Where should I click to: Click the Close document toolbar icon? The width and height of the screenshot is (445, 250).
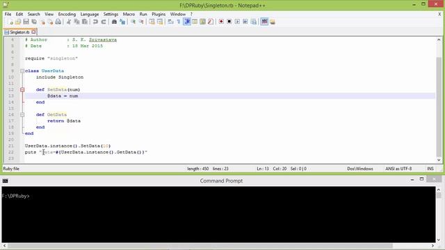point(42,22)
